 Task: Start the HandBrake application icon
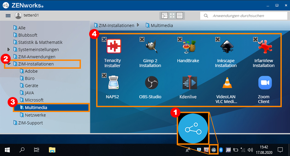pyautogui.click(x=189, y=46)
